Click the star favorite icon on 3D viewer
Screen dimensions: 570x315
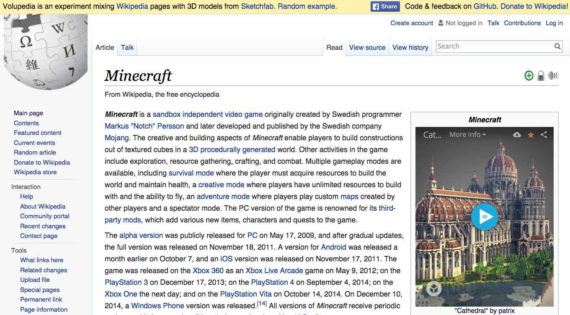pyautogui.click(x=531, y=134)
